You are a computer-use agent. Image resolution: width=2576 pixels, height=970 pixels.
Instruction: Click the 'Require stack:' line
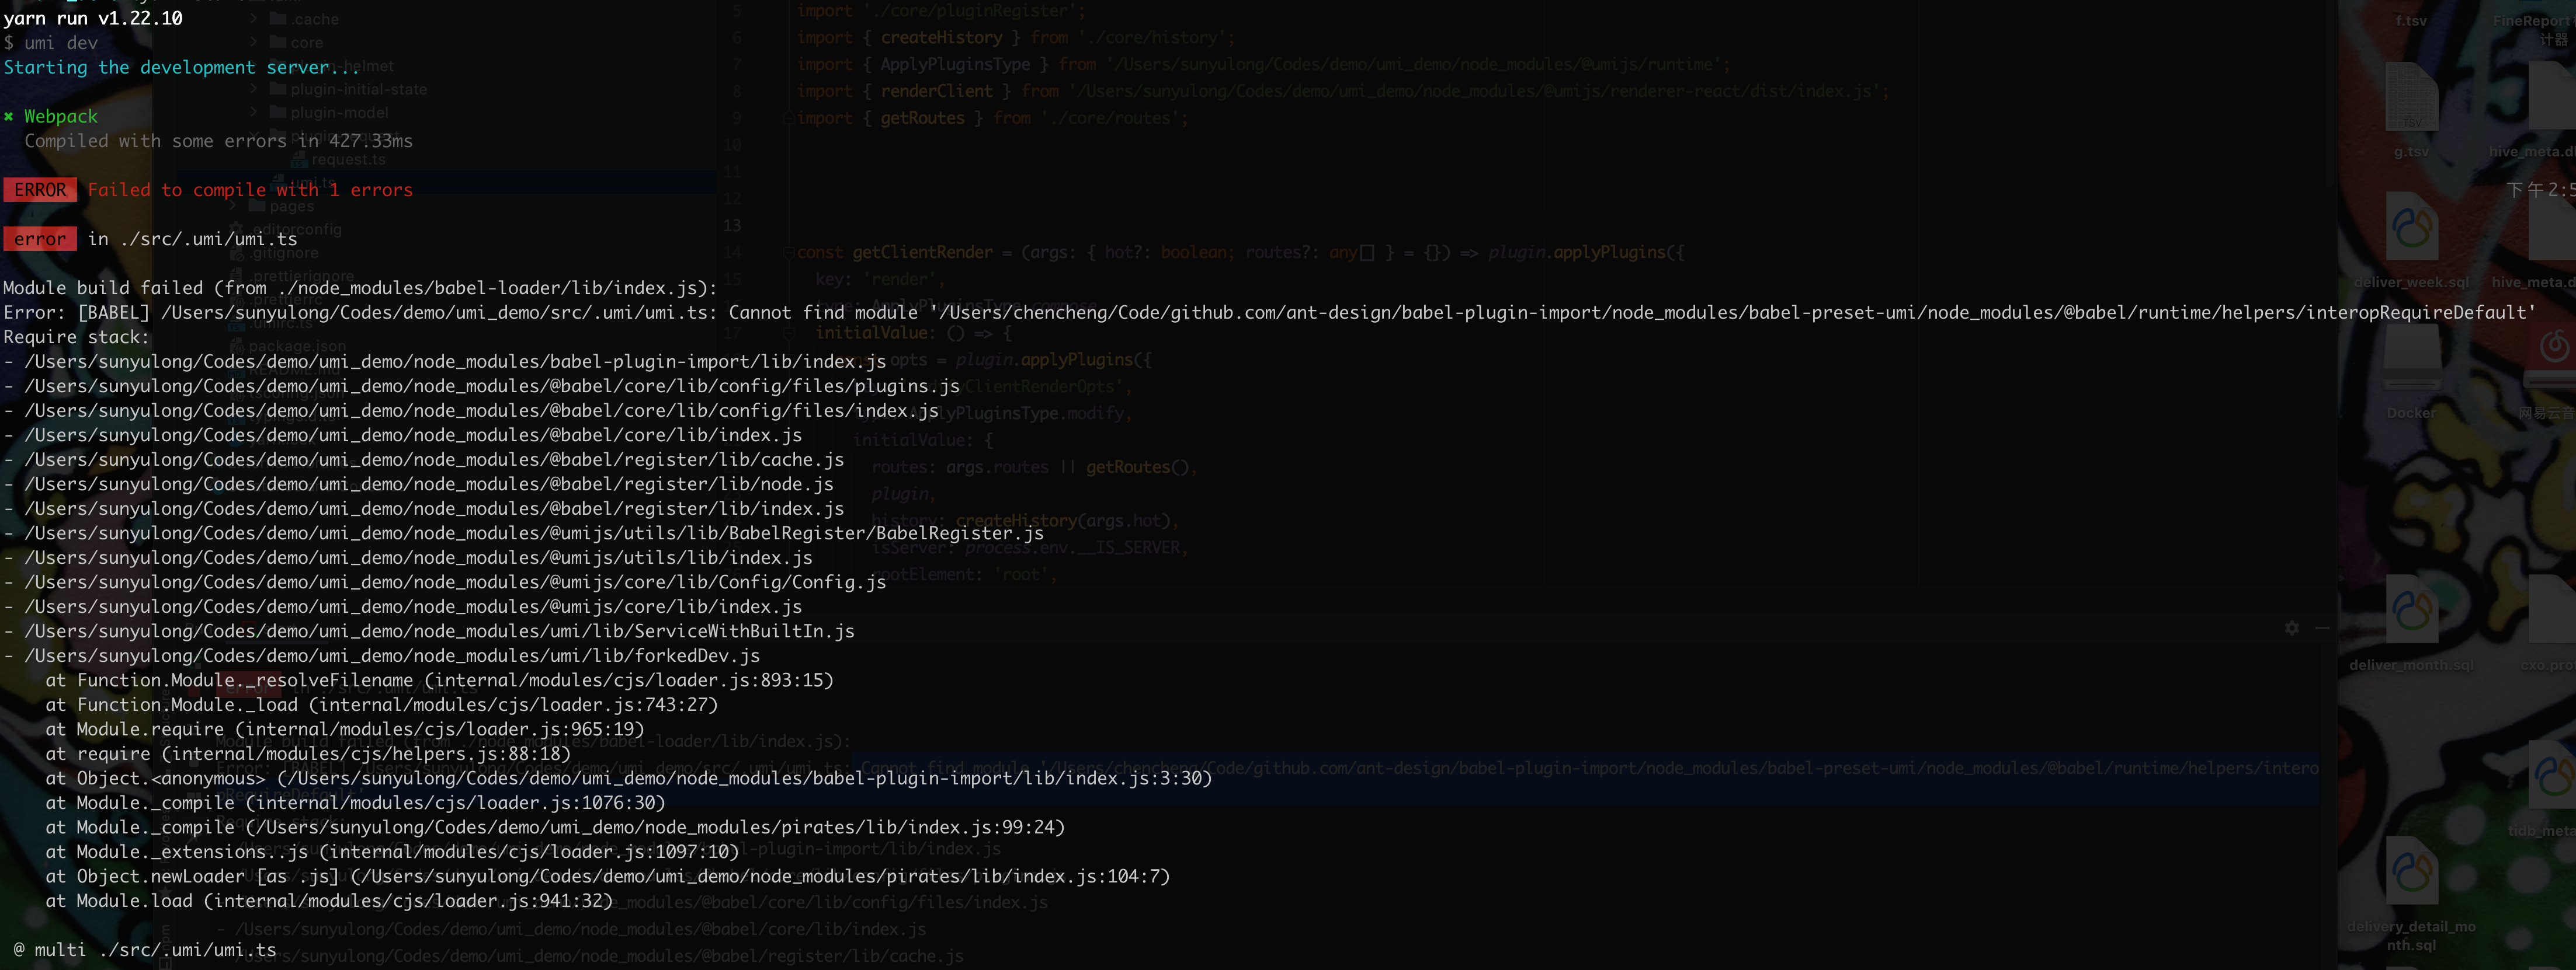tap(76, 337)
